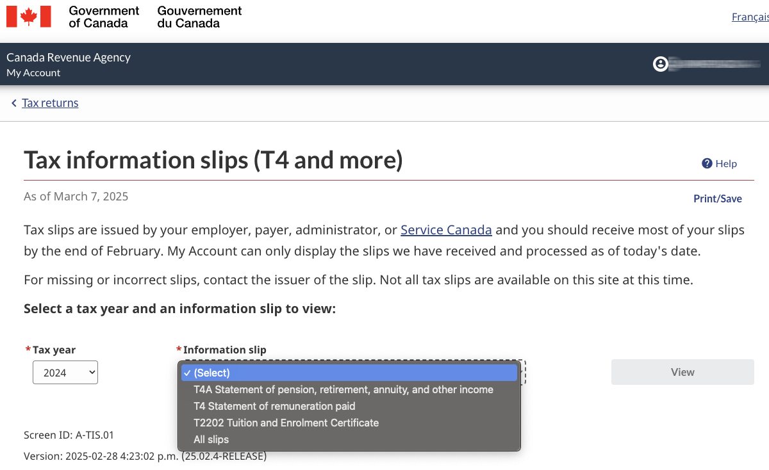Open the user account profile icon

click(660, 64)
